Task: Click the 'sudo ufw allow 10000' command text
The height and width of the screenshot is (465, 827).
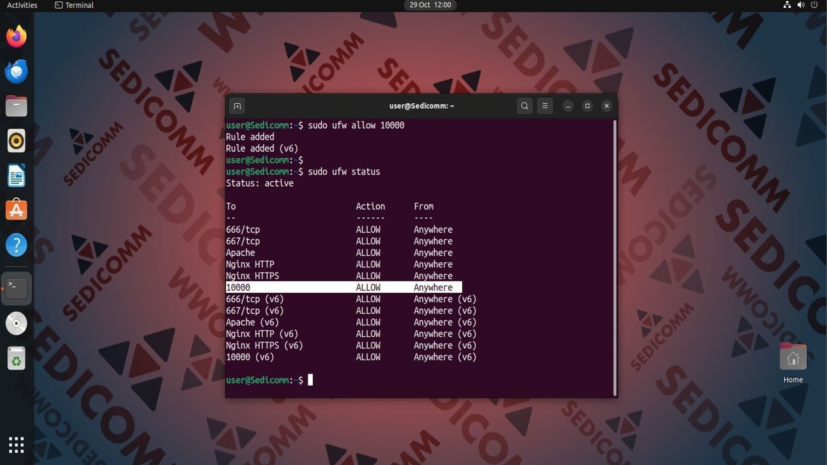Action: pos(356,125)
